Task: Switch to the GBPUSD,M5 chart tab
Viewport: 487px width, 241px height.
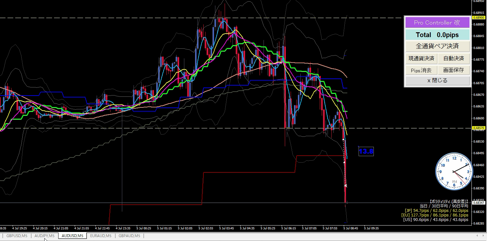Action: [x=16, y=236]
